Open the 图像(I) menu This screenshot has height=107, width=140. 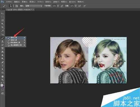point(25,2)
